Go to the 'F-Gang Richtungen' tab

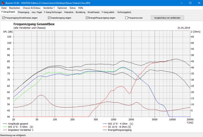[53, 12]
